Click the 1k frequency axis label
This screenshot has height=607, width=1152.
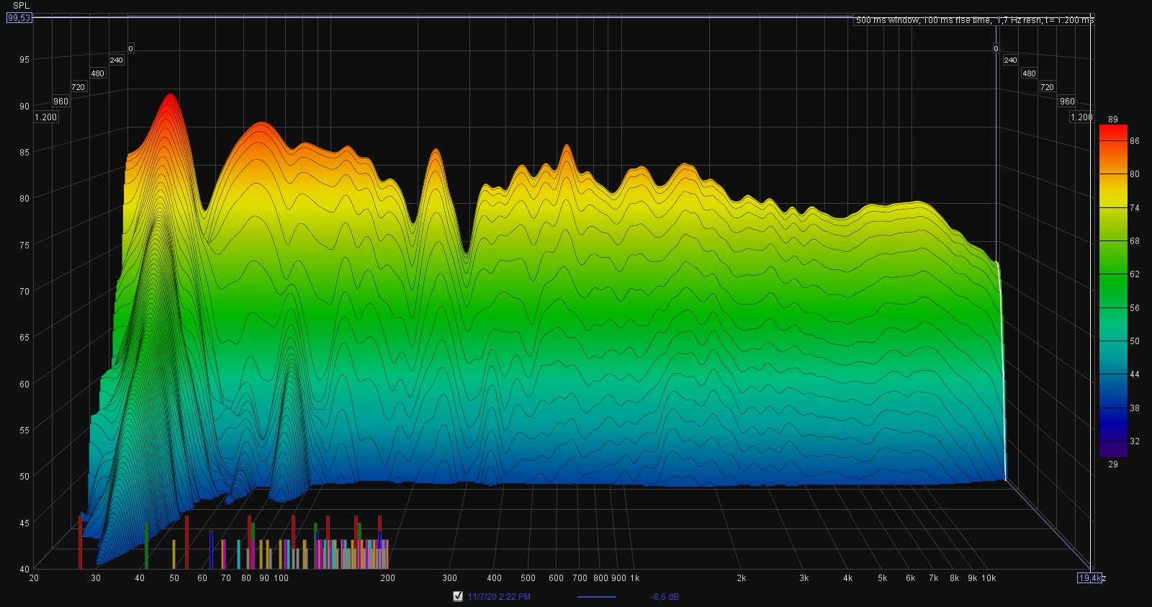634,578
